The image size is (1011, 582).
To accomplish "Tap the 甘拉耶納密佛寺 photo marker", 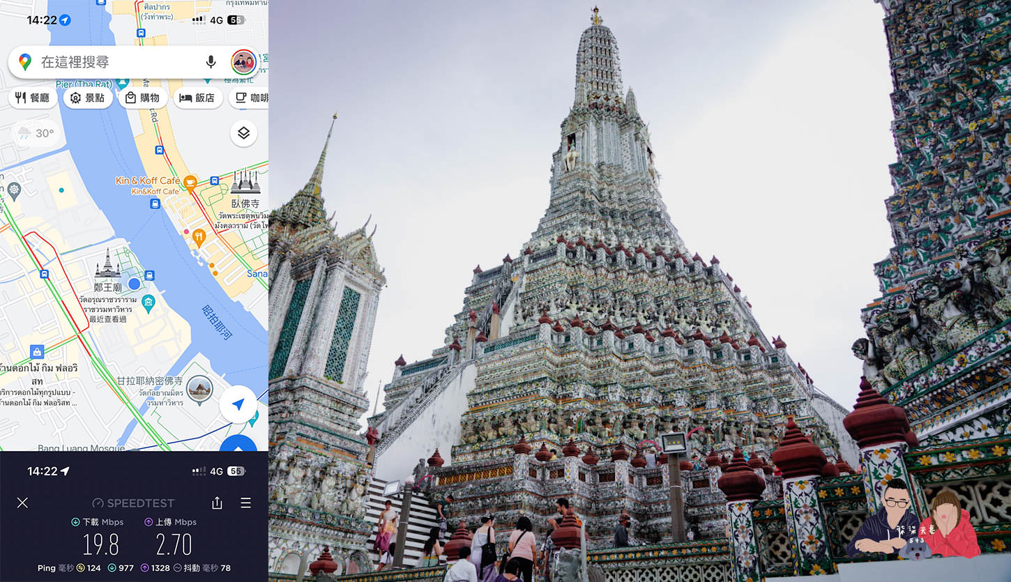I will [x=199, y=390].
